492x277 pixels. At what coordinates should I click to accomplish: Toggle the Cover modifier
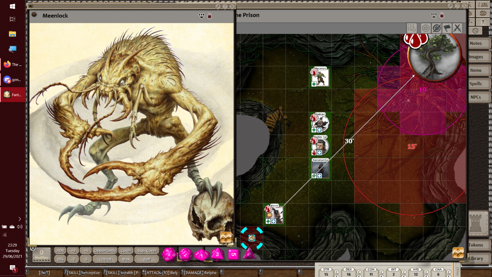pyautogui.click(x=126, y=251)
